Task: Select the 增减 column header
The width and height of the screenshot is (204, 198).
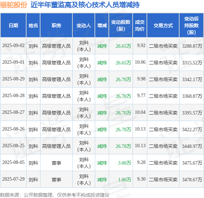Action: [102, 26]
